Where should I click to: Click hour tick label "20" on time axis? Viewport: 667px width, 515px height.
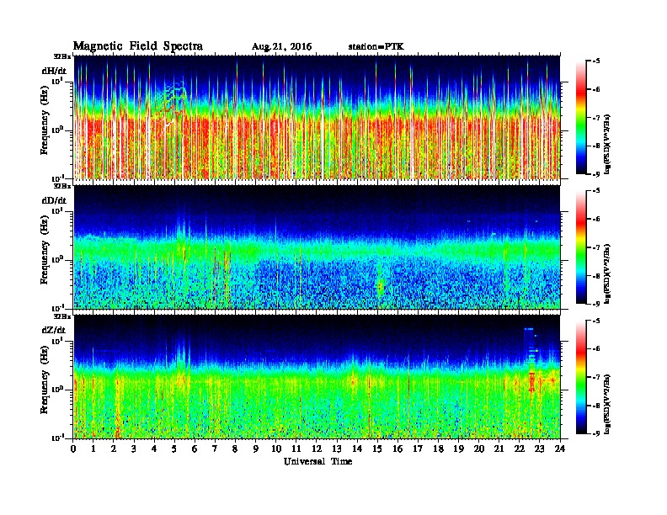click(479, 449)
